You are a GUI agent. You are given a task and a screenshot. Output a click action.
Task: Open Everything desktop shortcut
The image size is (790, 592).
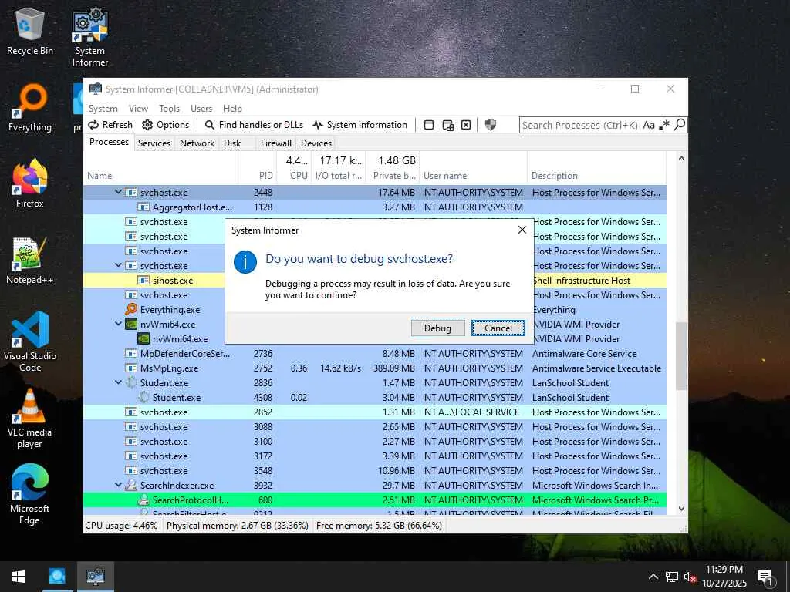pos(30,108)
